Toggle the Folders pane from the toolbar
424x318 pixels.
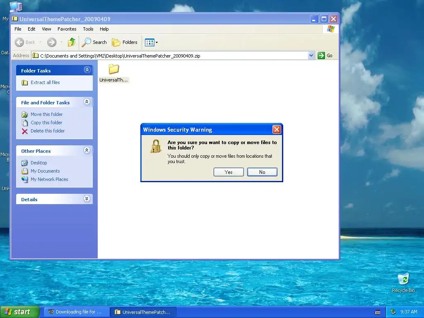(x=125, y=42)
